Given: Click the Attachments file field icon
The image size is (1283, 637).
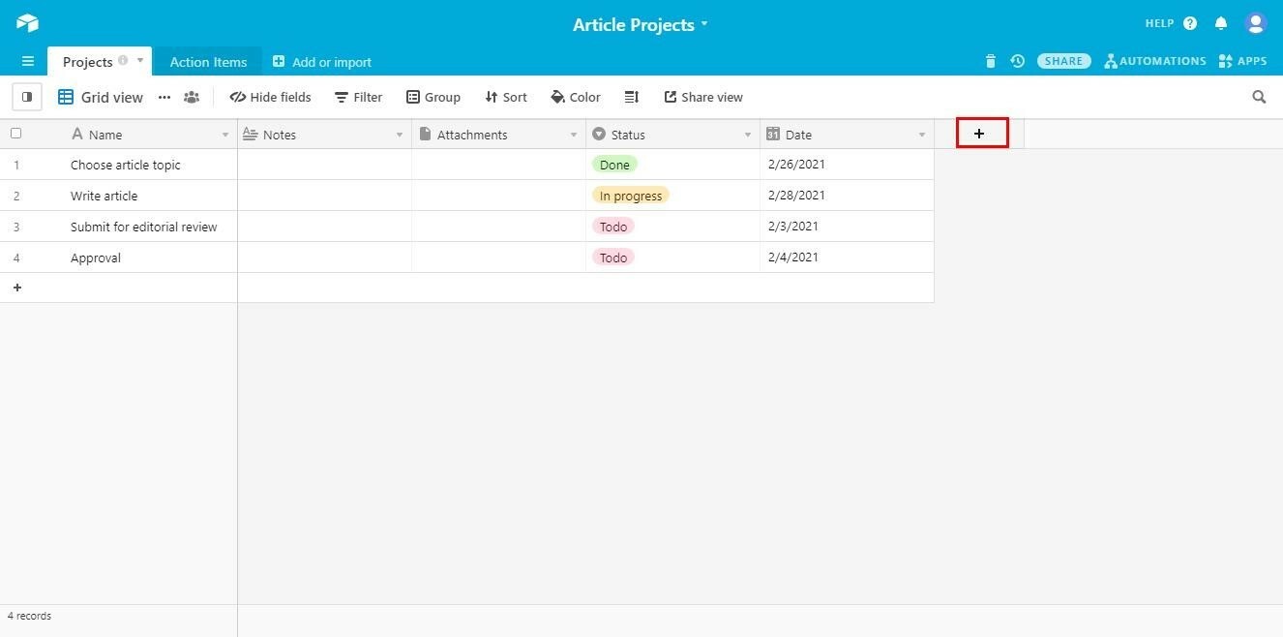Looking at the screenshot, I should point(425,134).
